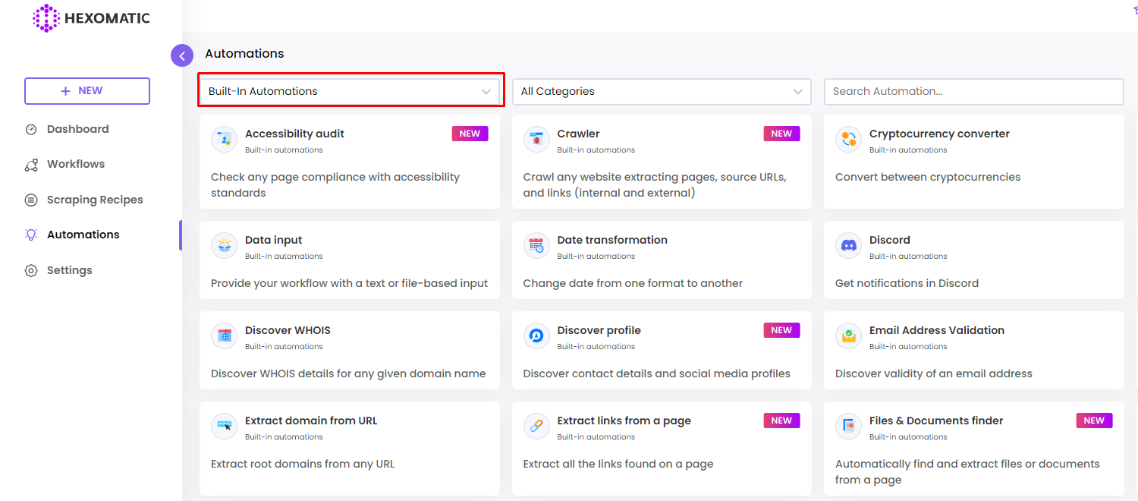Click the Extract domain from URL title

[311, 421]
